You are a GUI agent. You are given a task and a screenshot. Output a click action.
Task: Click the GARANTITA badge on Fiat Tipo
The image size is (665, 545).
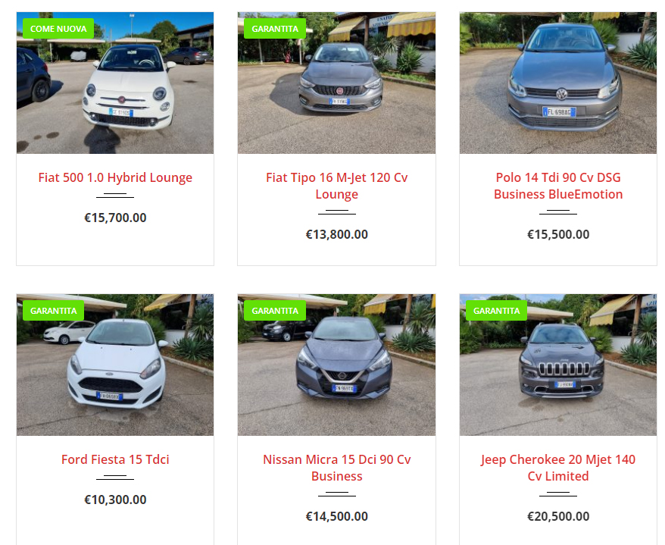tap(275, 29)
